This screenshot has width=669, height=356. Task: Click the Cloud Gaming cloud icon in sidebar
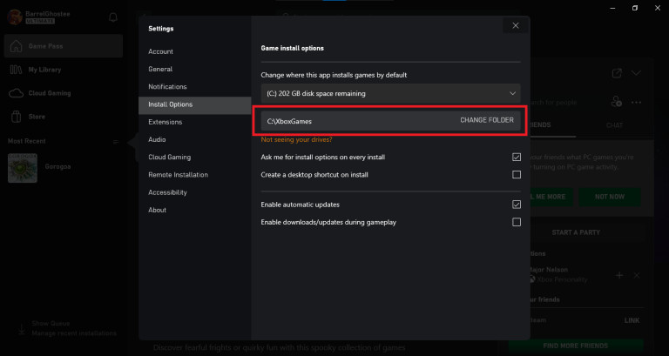16,93
